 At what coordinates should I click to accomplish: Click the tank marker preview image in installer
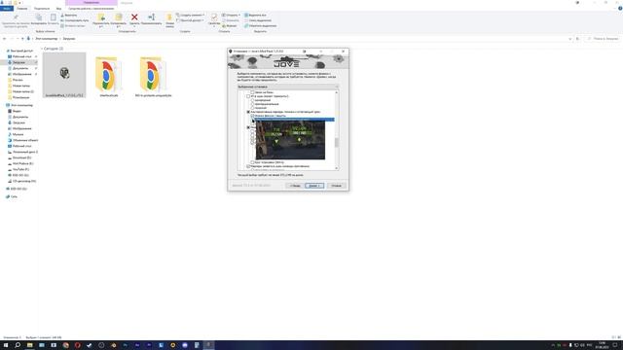290,140
